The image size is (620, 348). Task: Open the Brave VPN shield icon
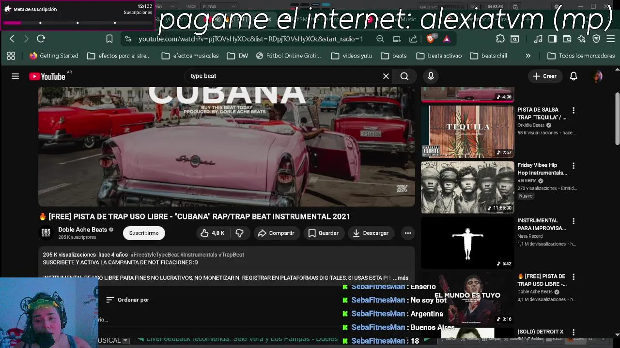tap(596, 39)
